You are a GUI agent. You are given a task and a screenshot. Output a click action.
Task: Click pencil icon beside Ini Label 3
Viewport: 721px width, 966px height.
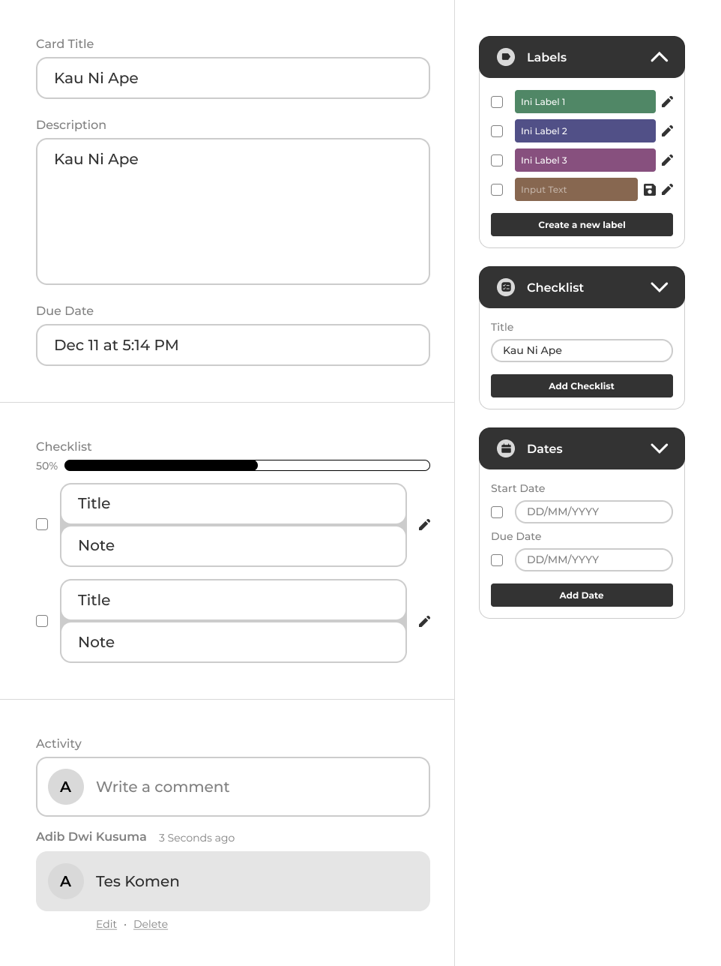pyautogui.click(x=667, y=160)
